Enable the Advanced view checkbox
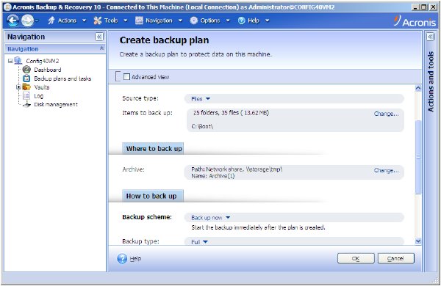Viewport: 441px width, 286px height. 126,76
